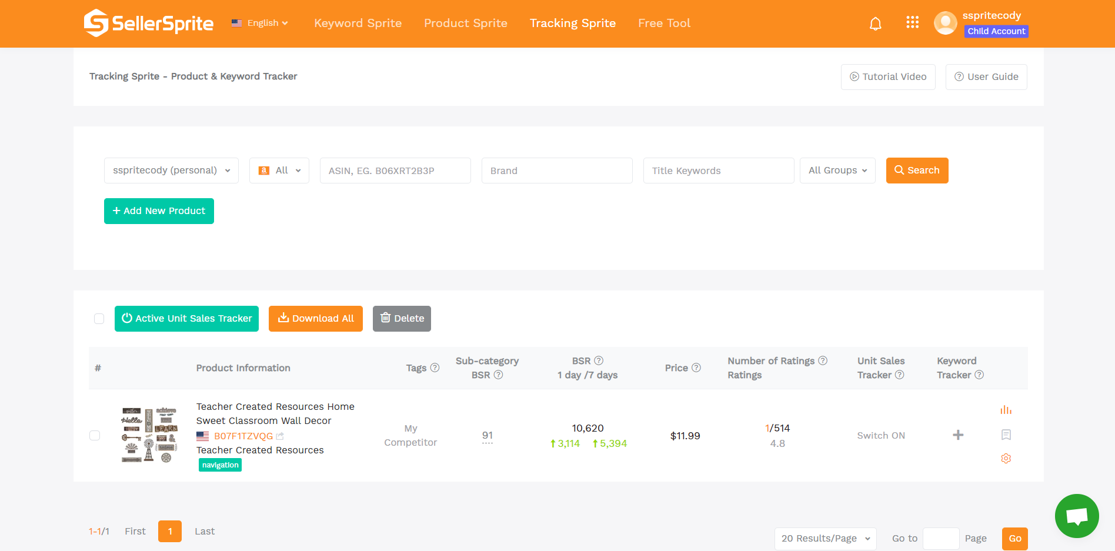Open bar chart icon for product row

(x=1006, y=410)
